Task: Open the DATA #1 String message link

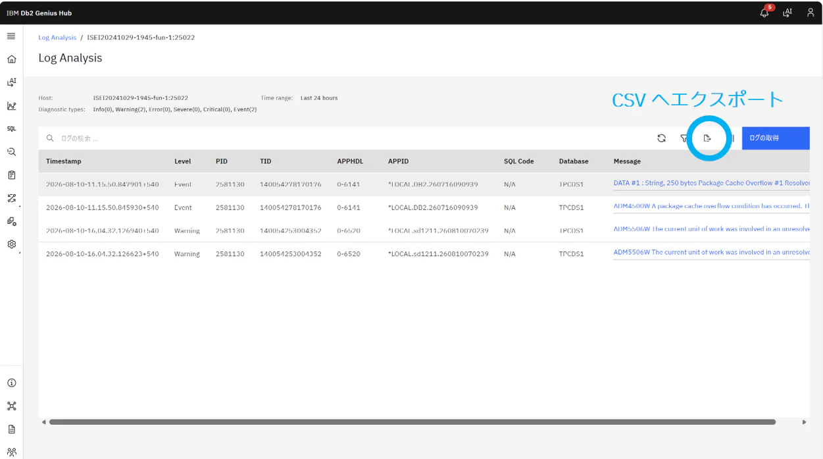Action: coord(711,183)
